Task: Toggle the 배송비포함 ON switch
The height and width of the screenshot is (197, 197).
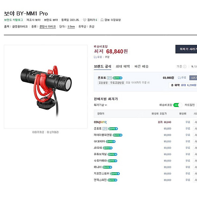Action: [178, 105]
